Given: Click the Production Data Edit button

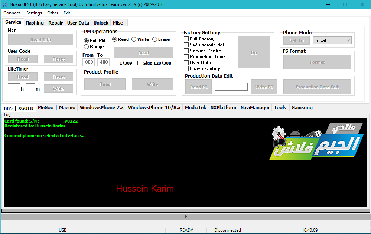Looking at the screenshot, I should coord(317,87).
